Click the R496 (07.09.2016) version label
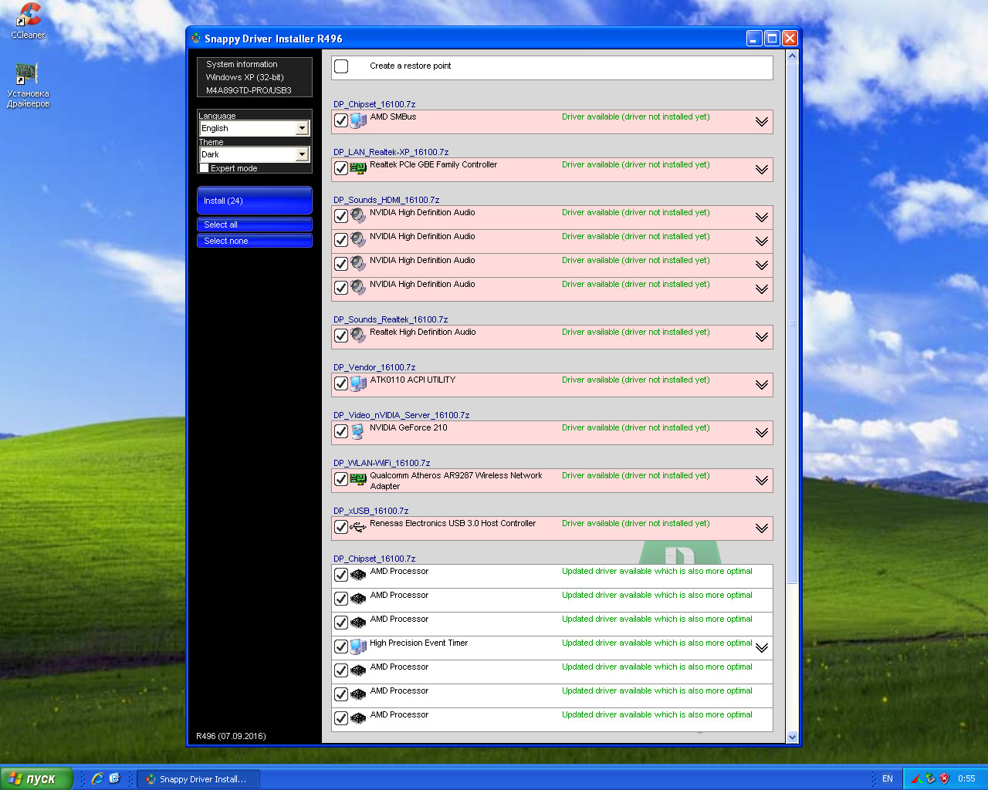This screenshot has height=790, width=988. click(231, 736)
